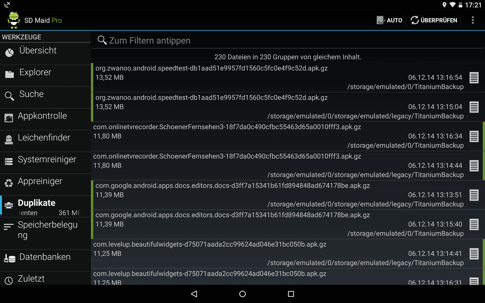This screenshot has width=485, height=303.
Task: Tap file icon for speedtest 13:16:54 entry
Action: pos(474,78)
